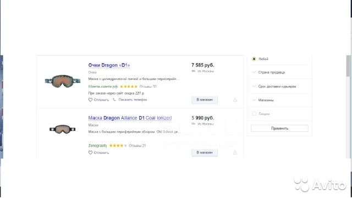Click the page vertical scrollbar thumb

348,66
